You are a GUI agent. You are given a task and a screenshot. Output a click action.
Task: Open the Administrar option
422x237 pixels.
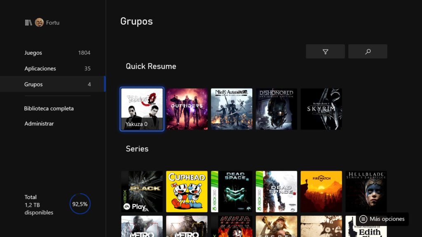(39, 123)
